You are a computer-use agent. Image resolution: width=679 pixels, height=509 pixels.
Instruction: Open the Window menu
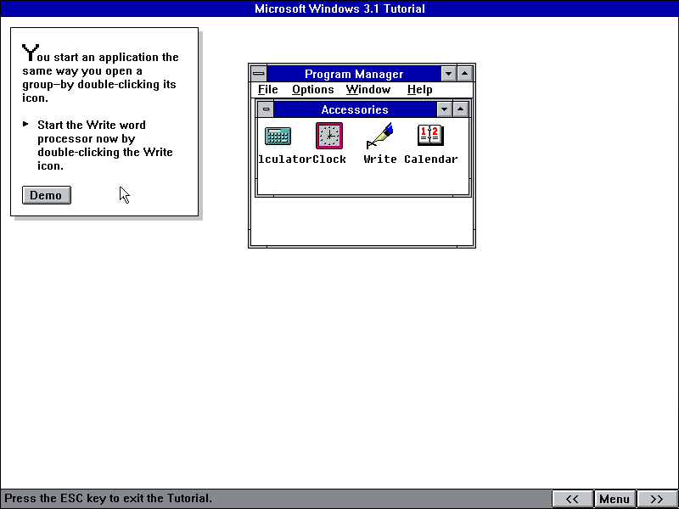(x=368, y=90)
